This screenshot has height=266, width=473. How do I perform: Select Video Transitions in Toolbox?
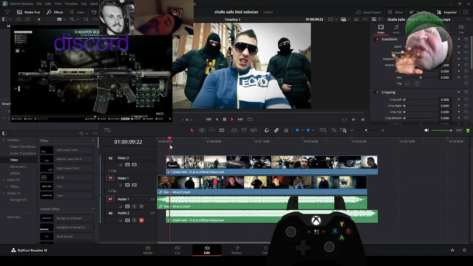click(23, 147)
